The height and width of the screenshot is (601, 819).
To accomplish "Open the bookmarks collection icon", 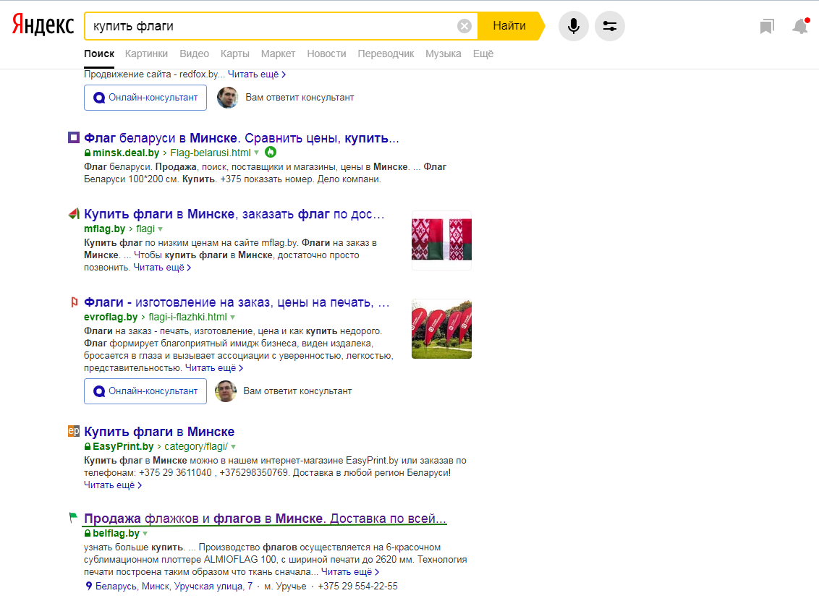I will pos(766,27).
